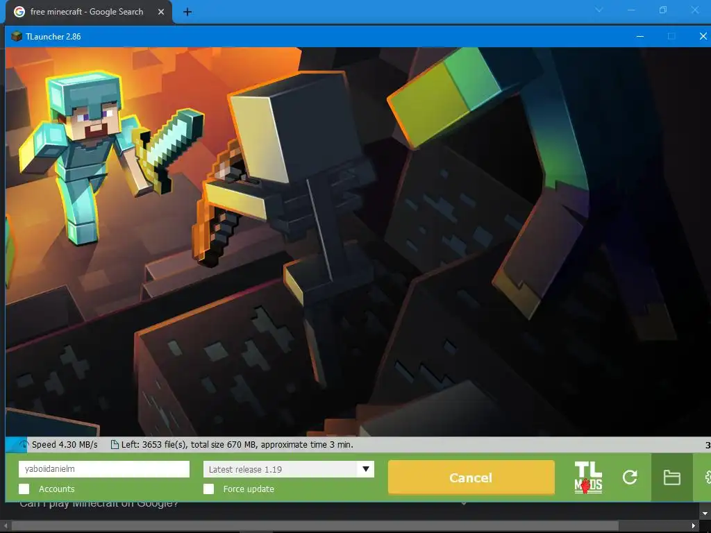Screen dimensions: 711x533
Task: Click the Speed 4.30 MB/s text
Action: [65, 445]
